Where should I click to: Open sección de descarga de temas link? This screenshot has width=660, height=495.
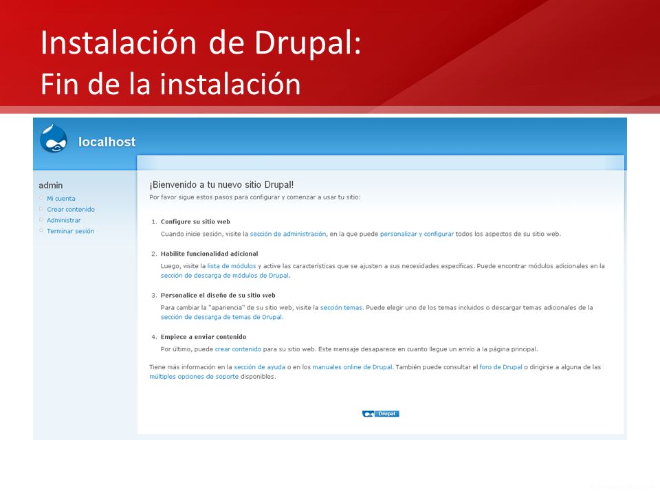[221, 318]
